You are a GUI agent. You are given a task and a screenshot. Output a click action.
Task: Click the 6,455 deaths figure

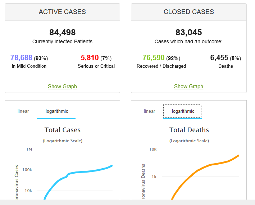tap(219, 58)
